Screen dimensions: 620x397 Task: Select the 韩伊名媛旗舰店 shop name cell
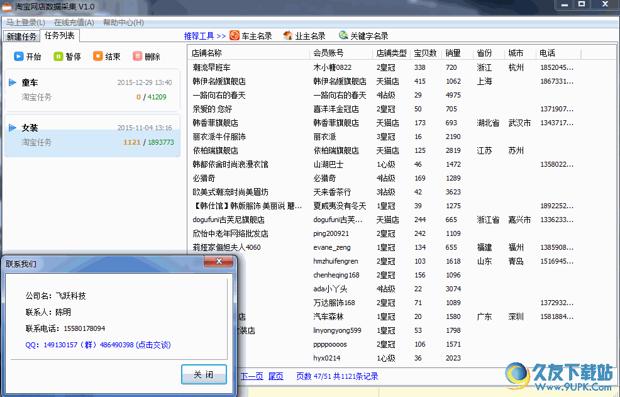click(x=219, y=81)
